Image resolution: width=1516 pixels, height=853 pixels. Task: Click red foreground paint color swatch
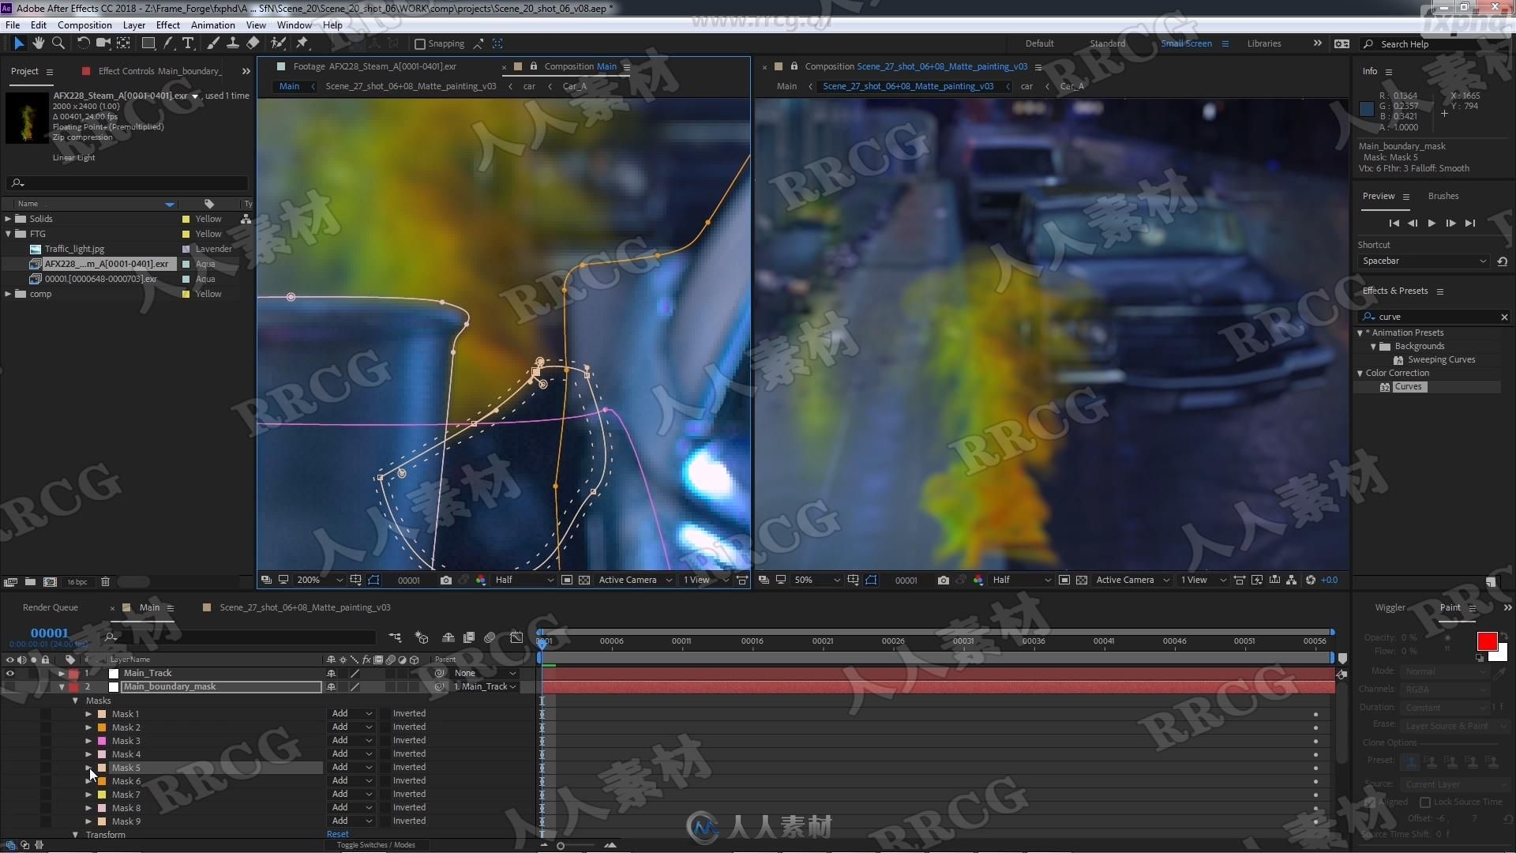point(1487,641)
